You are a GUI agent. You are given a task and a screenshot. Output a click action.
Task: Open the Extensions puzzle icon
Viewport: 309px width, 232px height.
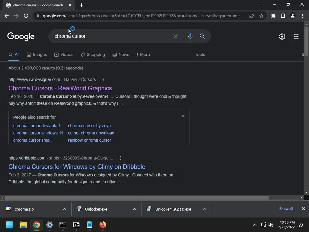click(x=273, y=16)
